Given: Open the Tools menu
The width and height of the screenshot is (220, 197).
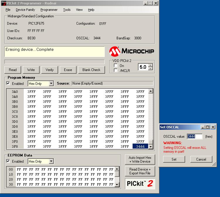Looking at the screenshot, I should point(67,10).
